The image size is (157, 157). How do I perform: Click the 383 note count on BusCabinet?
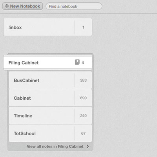coord(83,80)
